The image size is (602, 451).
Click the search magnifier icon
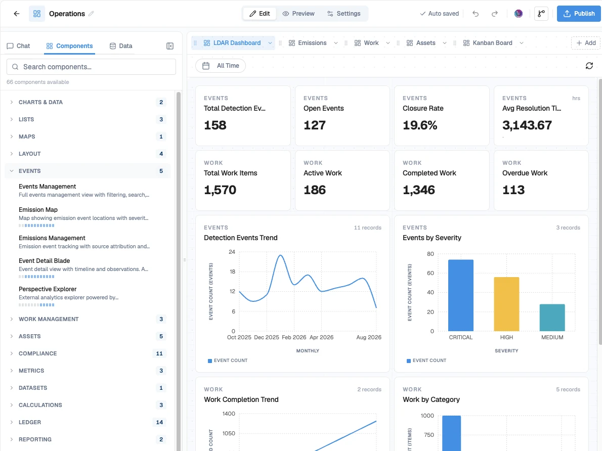point(15,67)
